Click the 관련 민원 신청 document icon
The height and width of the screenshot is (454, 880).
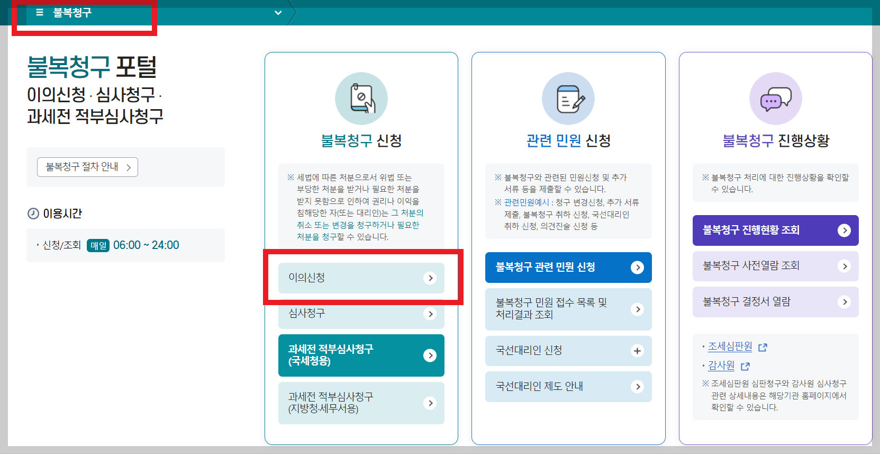click(568, 99)
